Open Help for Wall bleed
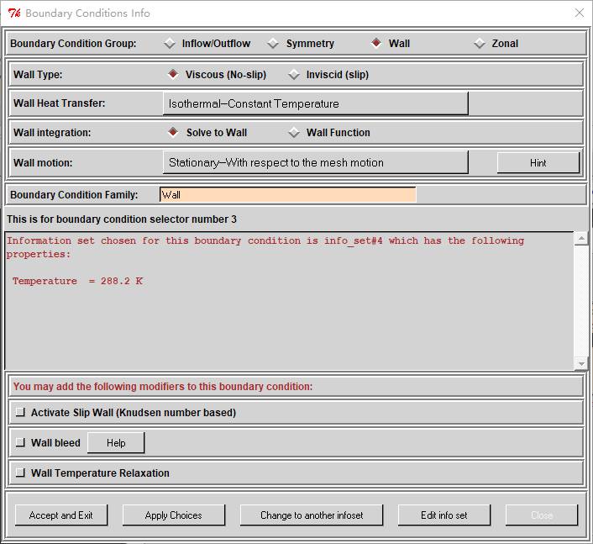This screenshot has width=593, height=544. click(x=116, y=443)
